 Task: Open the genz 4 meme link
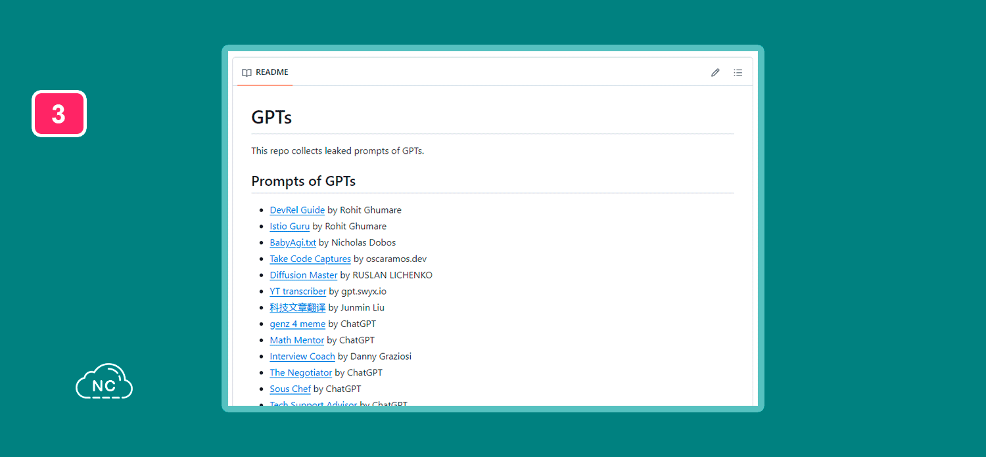(298, 324)
